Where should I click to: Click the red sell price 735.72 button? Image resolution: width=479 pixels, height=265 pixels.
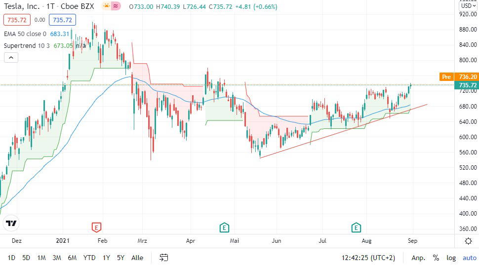(17, 20)
